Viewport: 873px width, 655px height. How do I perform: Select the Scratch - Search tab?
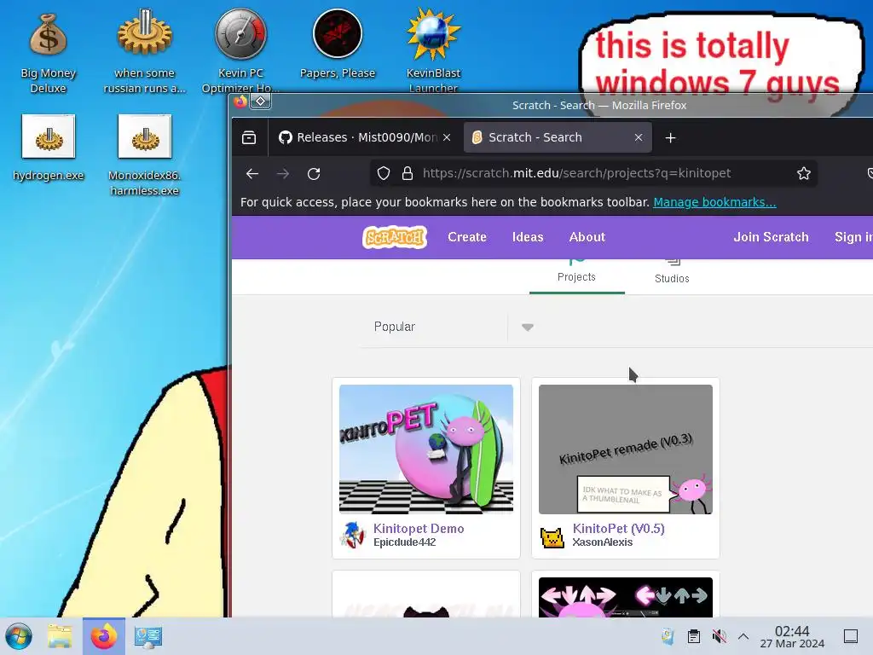tap(558, 137)
